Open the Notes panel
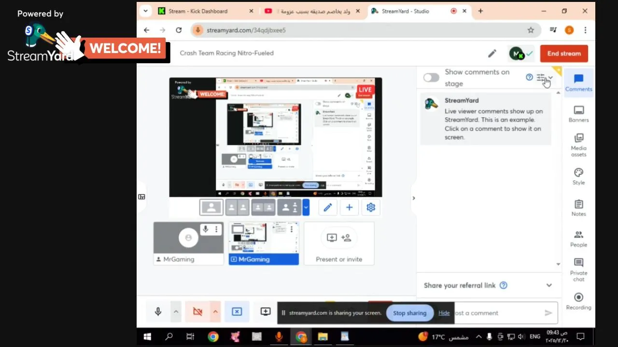This screenshot has width=618, height=347. [x=578, y=208]
